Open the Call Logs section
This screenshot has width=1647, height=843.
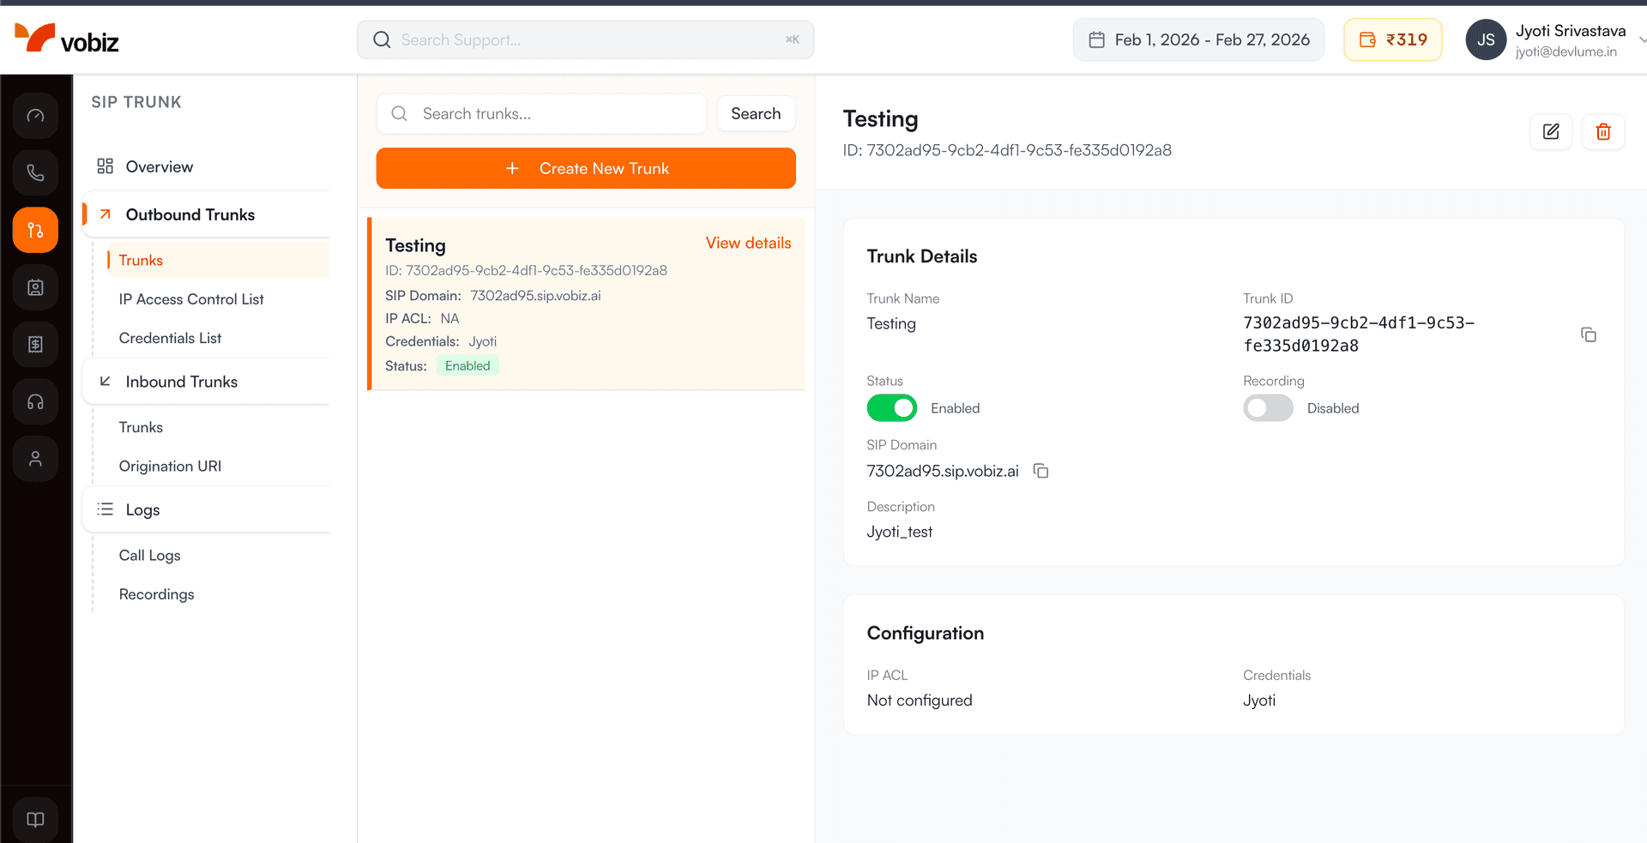click(150, 555)
